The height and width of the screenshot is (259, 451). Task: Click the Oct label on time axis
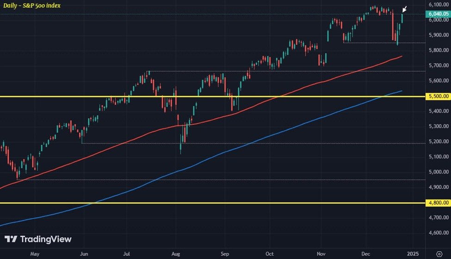coord(270,254)
